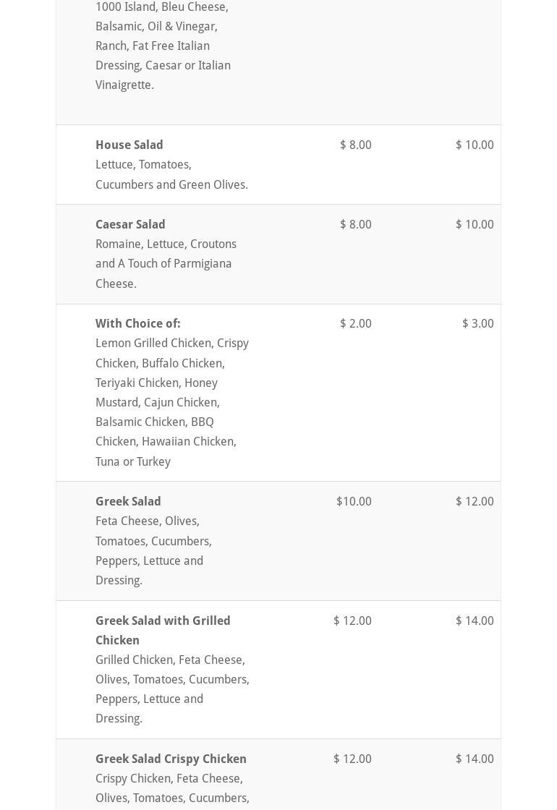
Task: Choose the $10.00 price for Caesar Salad
Action: tap(475, 224)
